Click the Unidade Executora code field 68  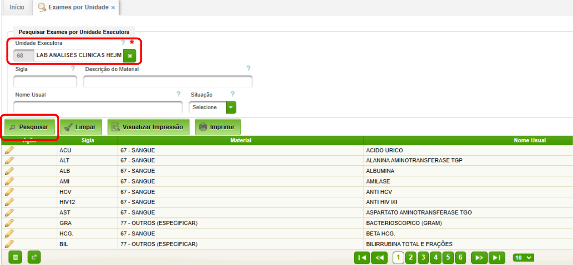tap(24, 56)
